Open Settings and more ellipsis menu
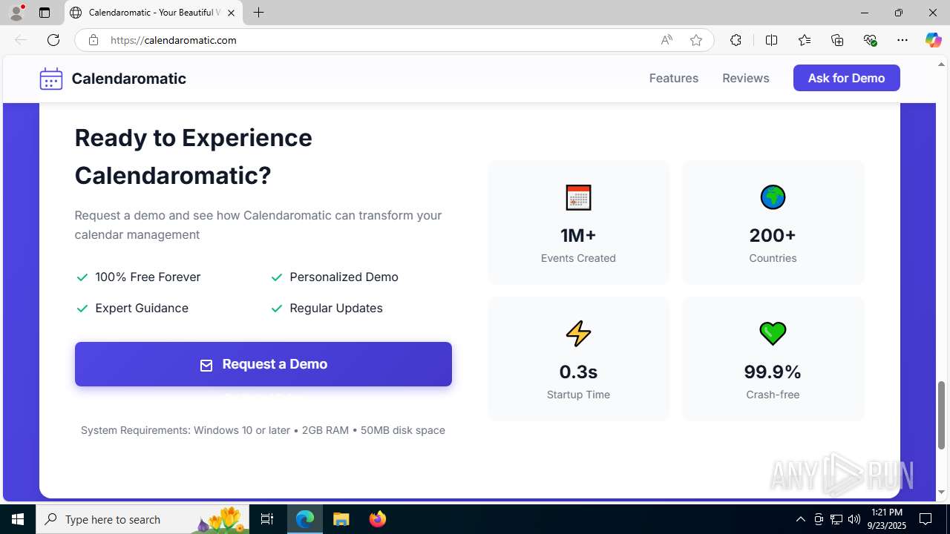This screenshot has height=534, width=950. pyautogui.click(x=902, y=40)
